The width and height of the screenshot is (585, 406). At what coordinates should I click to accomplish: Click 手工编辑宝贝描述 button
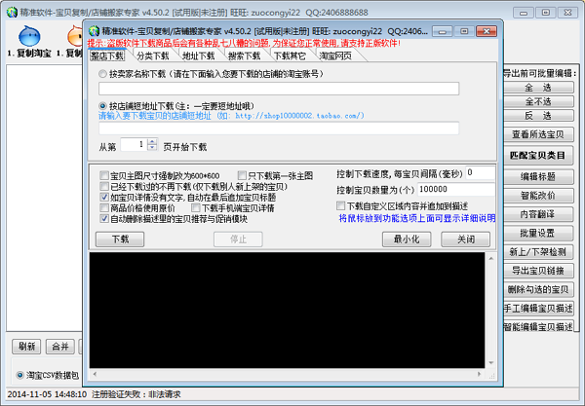[x=538, y=309]
